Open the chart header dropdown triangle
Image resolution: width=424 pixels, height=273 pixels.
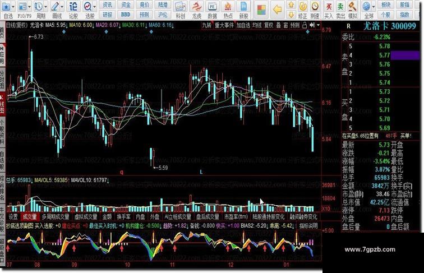click(318, 25)
